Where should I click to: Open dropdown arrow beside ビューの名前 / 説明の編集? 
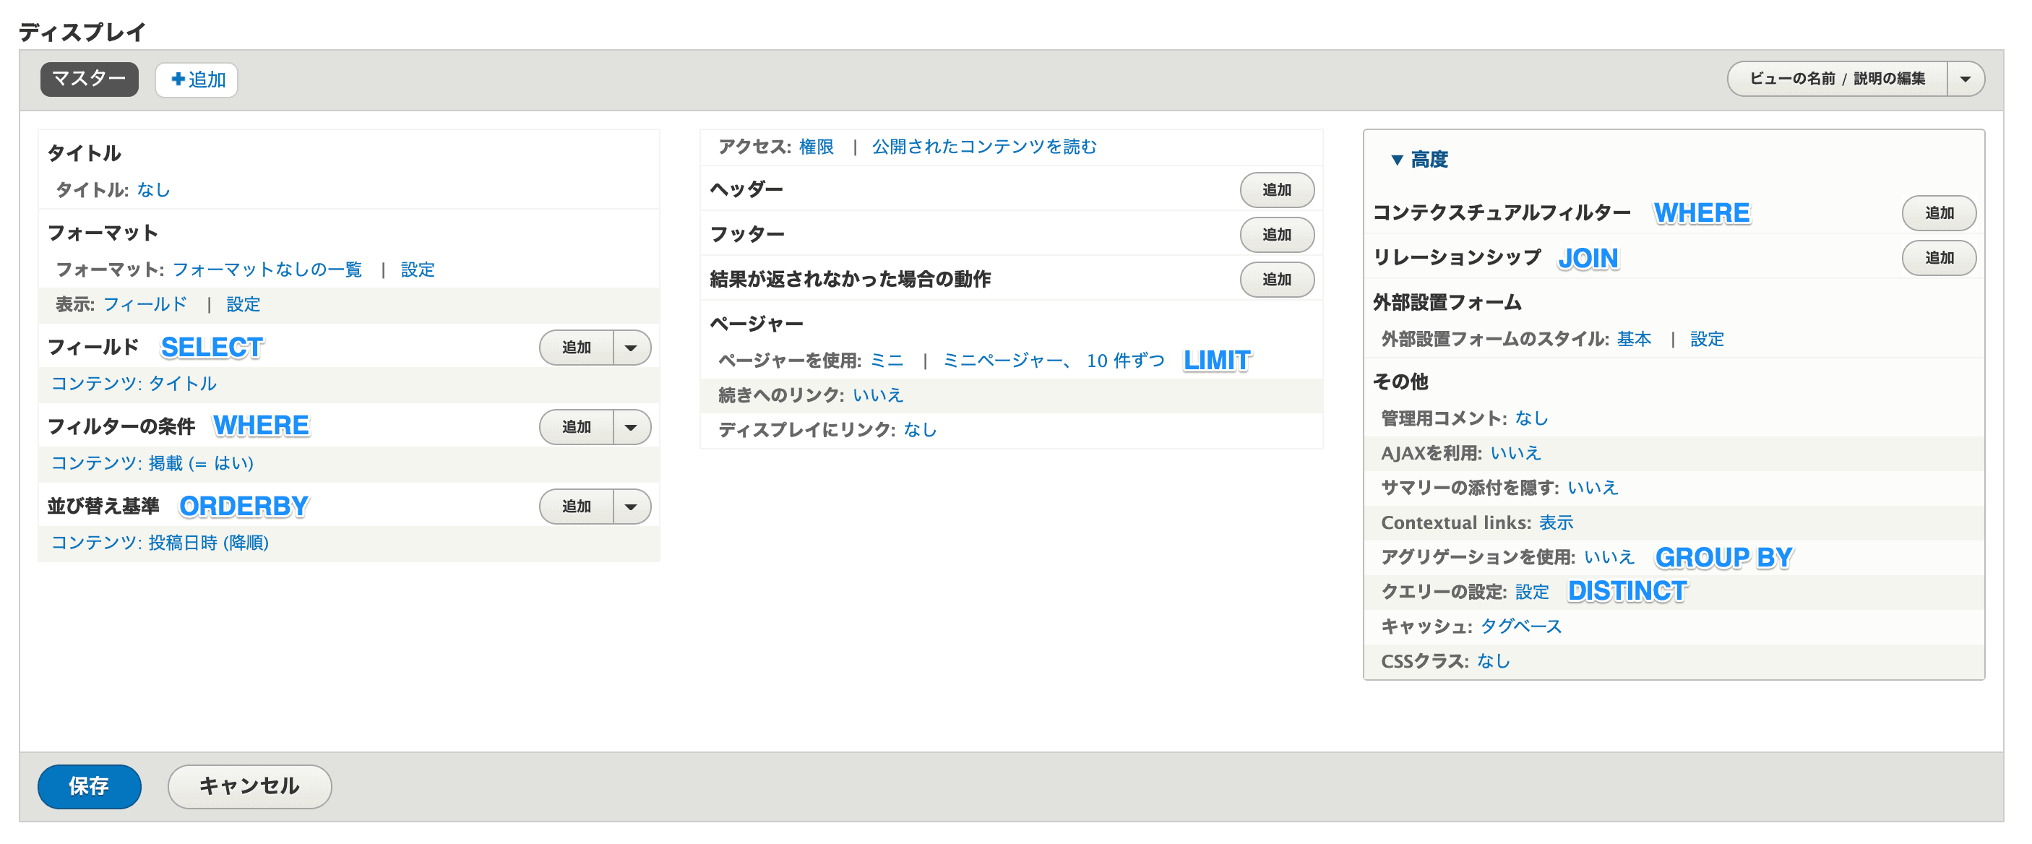click(1965, 79)
